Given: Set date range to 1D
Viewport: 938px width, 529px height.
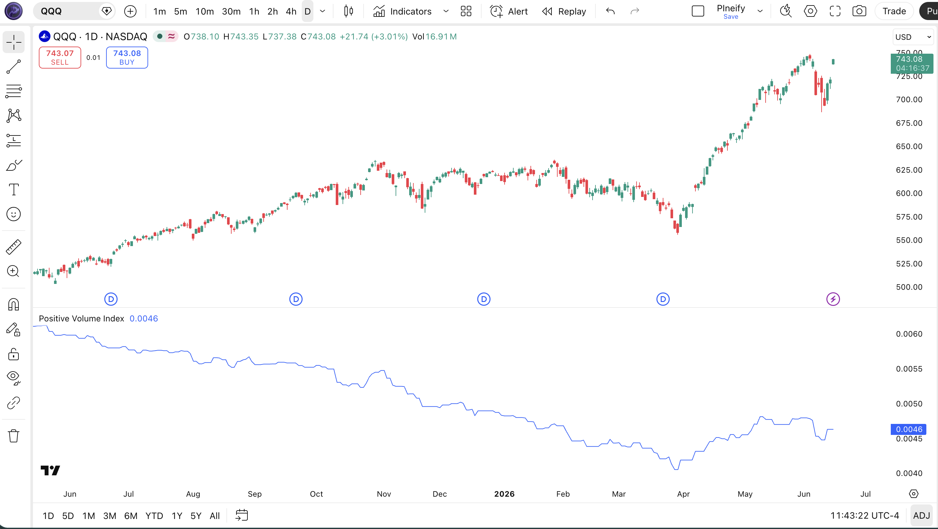Looking at the screenshot, I should pyautogui.click(x=48, y=515).
